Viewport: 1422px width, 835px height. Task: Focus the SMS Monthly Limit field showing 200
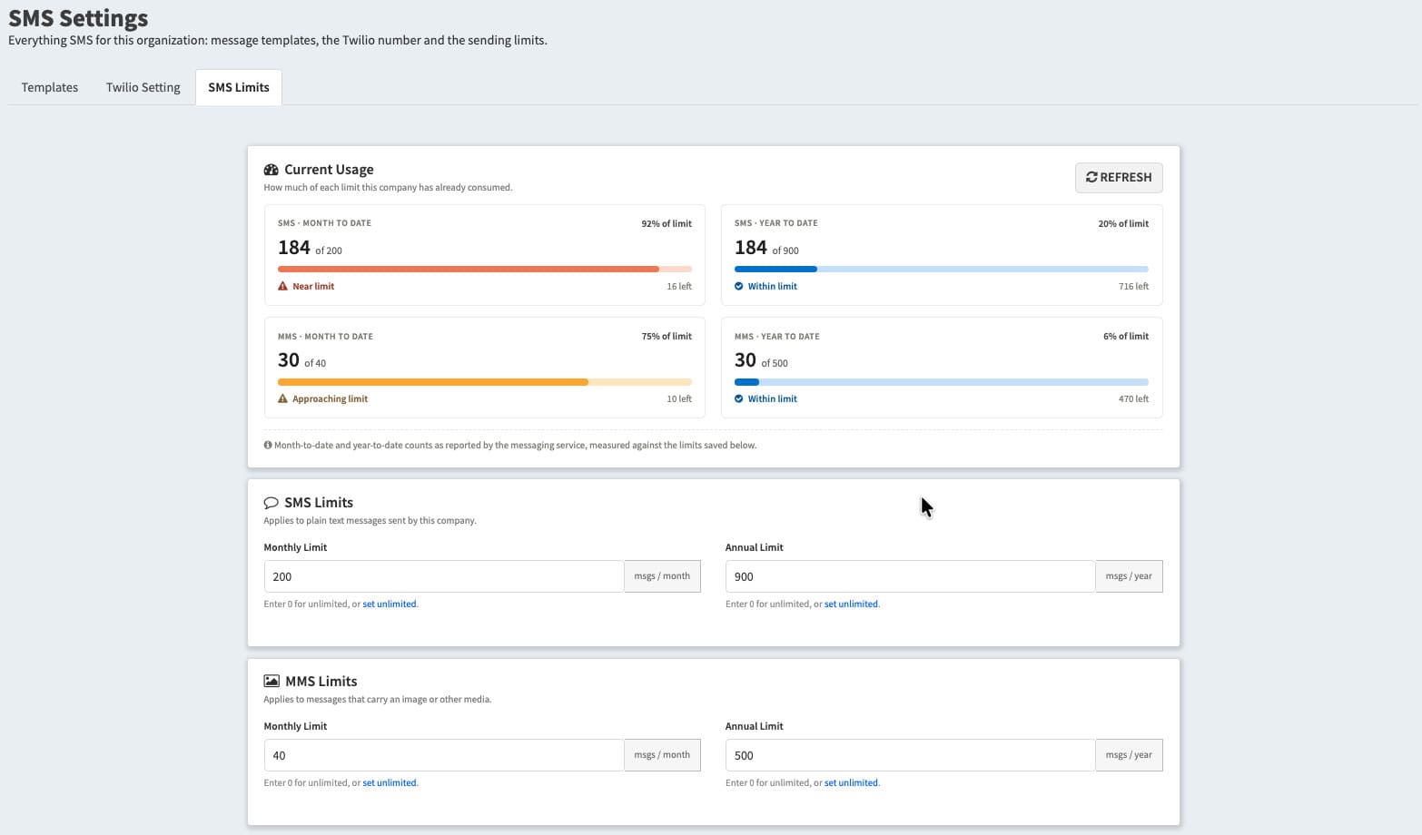tap(444, 576)
